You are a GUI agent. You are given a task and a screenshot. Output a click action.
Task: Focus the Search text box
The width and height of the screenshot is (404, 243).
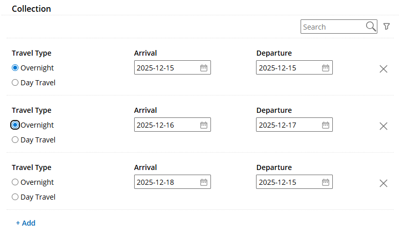333,27
